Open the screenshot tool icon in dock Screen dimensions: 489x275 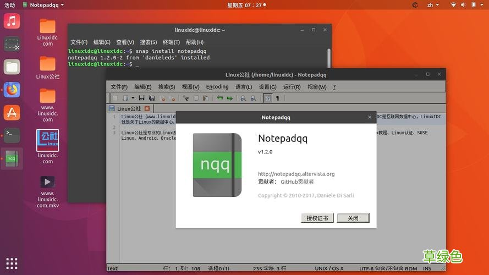(12, 44)
